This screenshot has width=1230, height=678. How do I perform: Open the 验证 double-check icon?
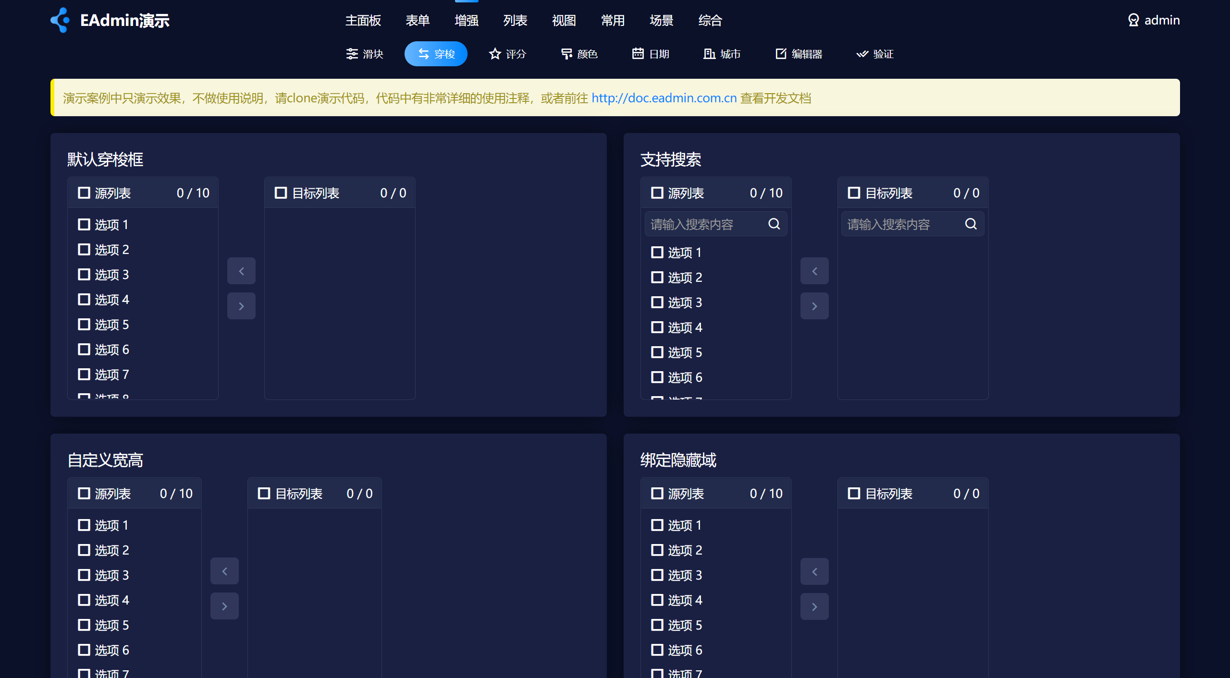pos(862,54)
